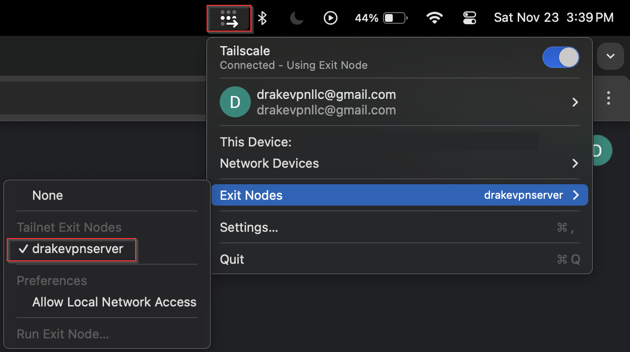Toggle Do Not Disturb moon icon
630x352 pixels.
coord(297,18)
